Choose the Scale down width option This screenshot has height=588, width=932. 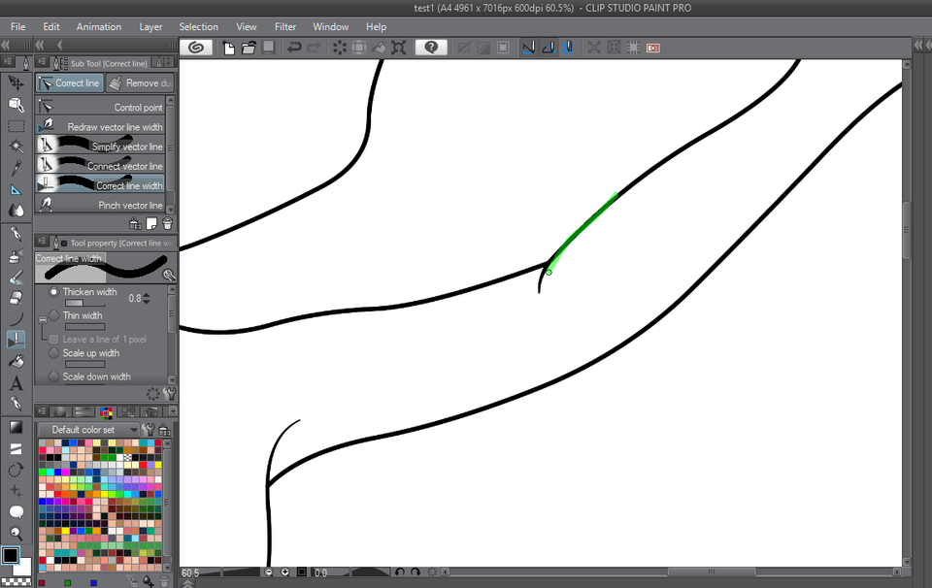(x=53, y=376)
